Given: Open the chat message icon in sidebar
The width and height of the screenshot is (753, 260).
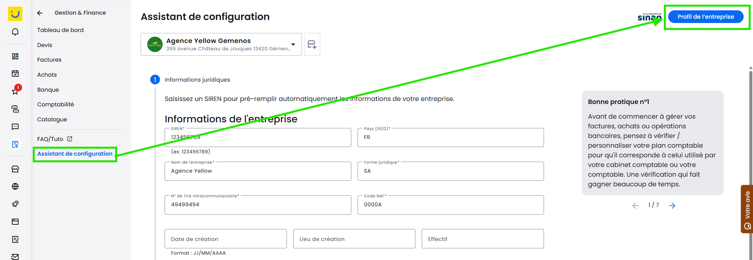Looking at the screenshot, I should pos(15,127).
